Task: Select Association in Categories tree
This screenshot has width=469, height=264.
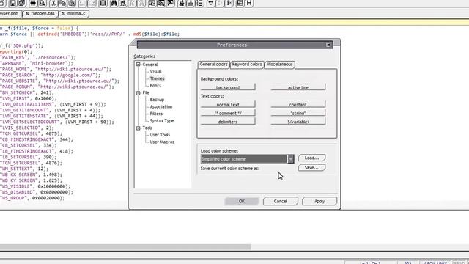Action: coord(161,106)
